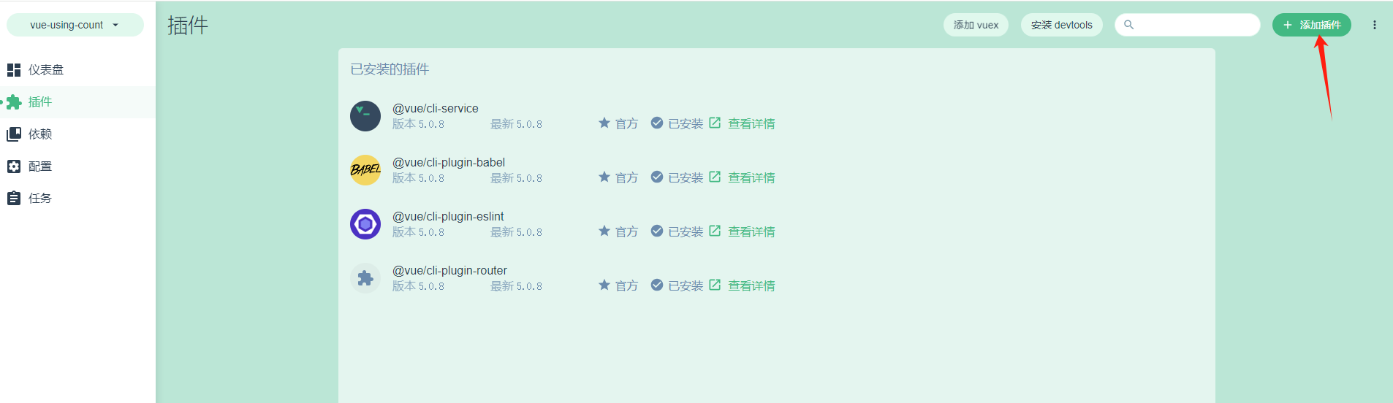Open the vue-using-count project dropdown
This screenshot has height=403, width=1393.
pos(75,25)
